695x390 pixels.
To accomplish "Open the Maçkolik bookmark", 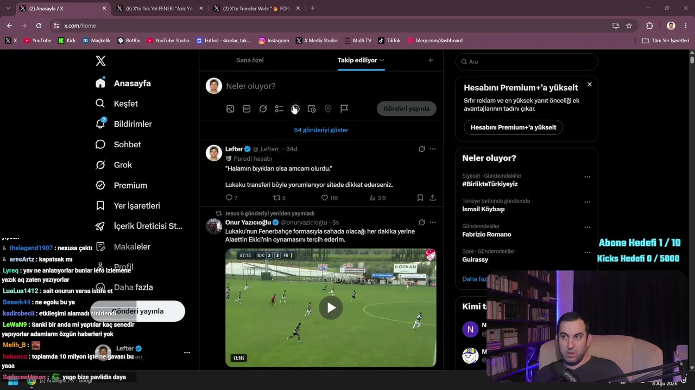I will tap(97, 41).
